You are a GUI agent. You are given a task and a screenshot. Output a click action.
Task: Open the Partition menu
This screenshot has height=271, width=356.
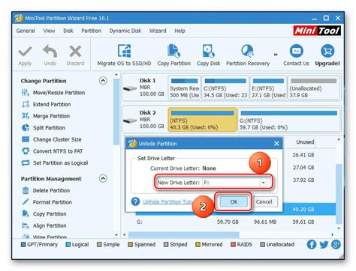click(91, 31)
